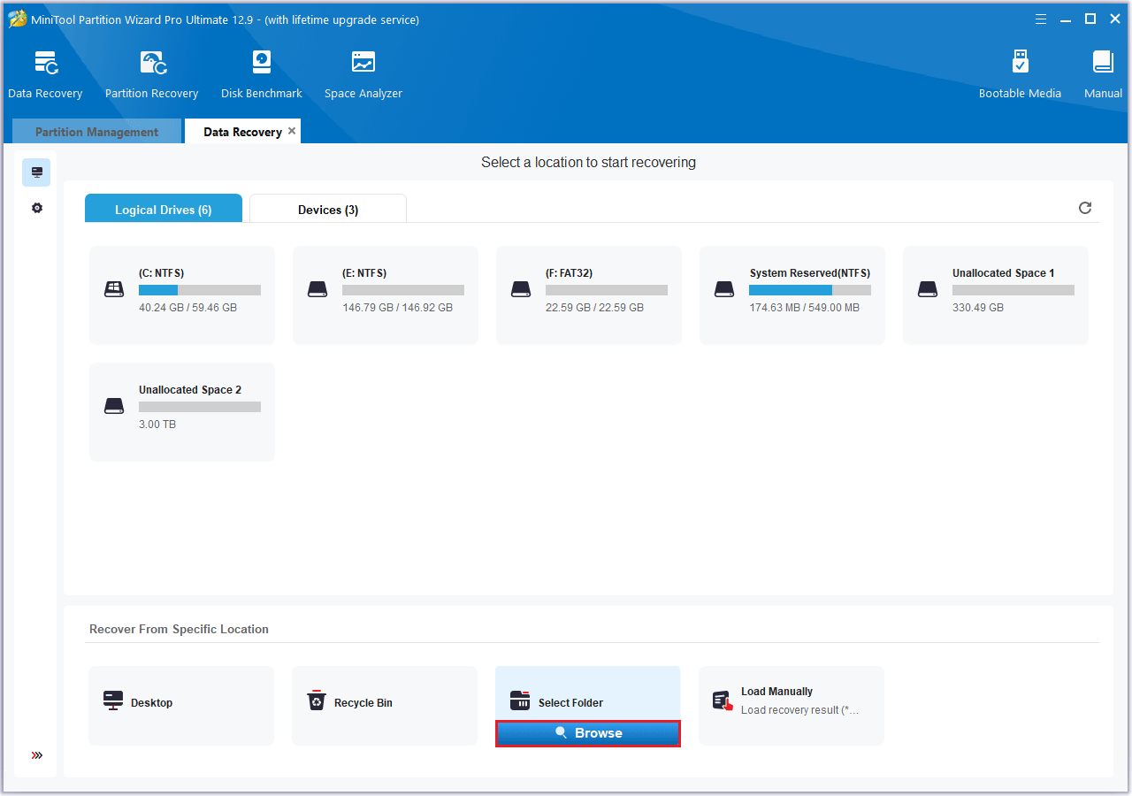
Task: Create Bootable Media from toolbar
Action: pos(1019,75)
